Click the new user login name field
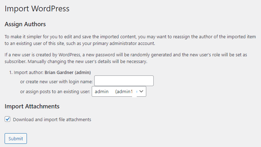The image size is (261, 147). [x=124, y=81]
